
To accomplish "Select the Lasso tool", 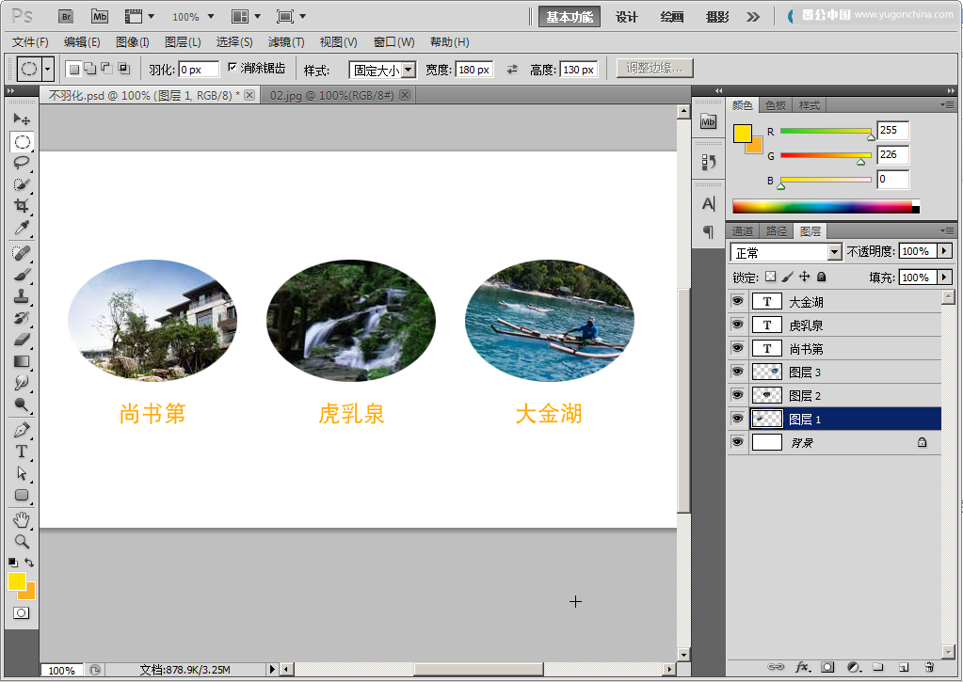I will click(22, 163).
